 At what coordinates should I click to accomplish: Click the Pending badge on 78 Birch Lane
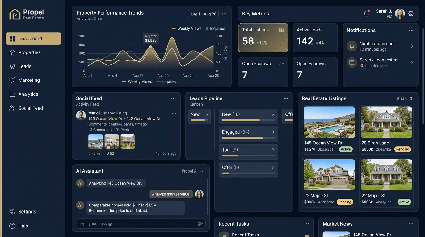pos(402,149)
